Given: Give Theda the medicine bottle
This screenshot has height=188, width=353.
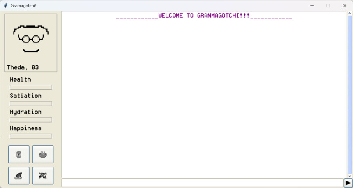Looking at the screenshot, I should 19,154.
